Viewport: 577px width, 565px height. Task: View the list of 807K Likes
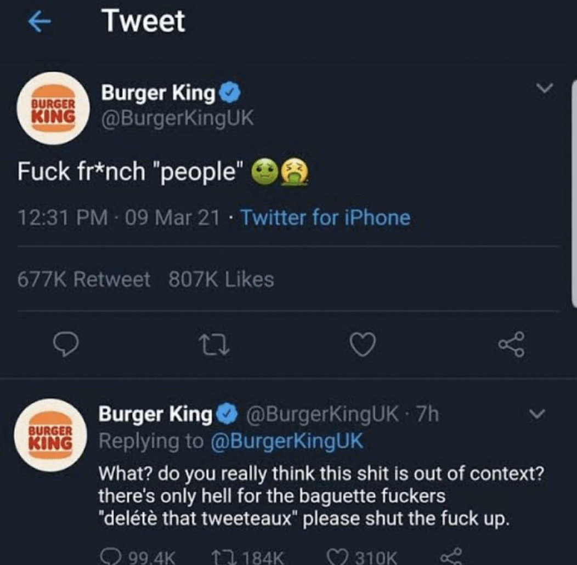pyautogui.click(x=221, y=279)
